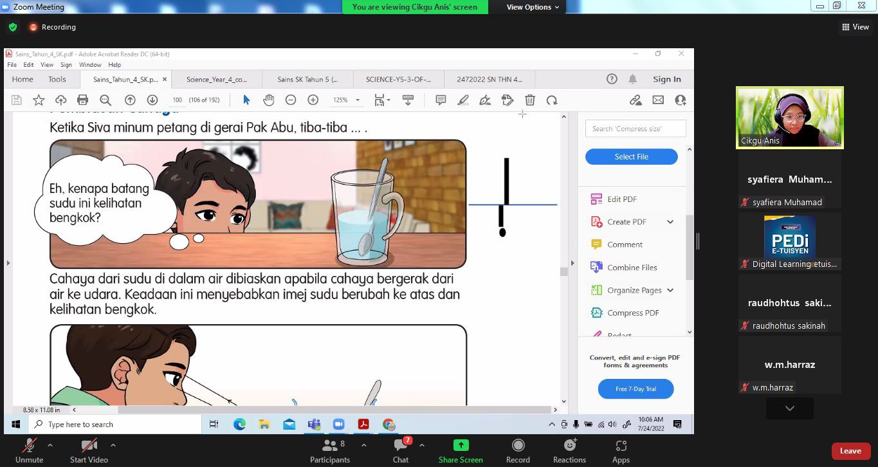Screen dimensions: 878x467
Task: Add a sticky note comment icon
Action: pos(441,100)
